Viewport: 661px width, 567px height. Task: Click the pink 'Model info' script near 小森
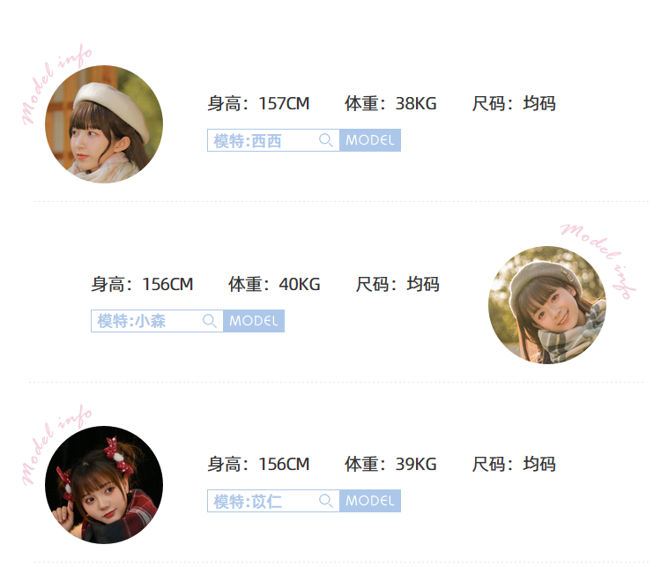point(598,261)
